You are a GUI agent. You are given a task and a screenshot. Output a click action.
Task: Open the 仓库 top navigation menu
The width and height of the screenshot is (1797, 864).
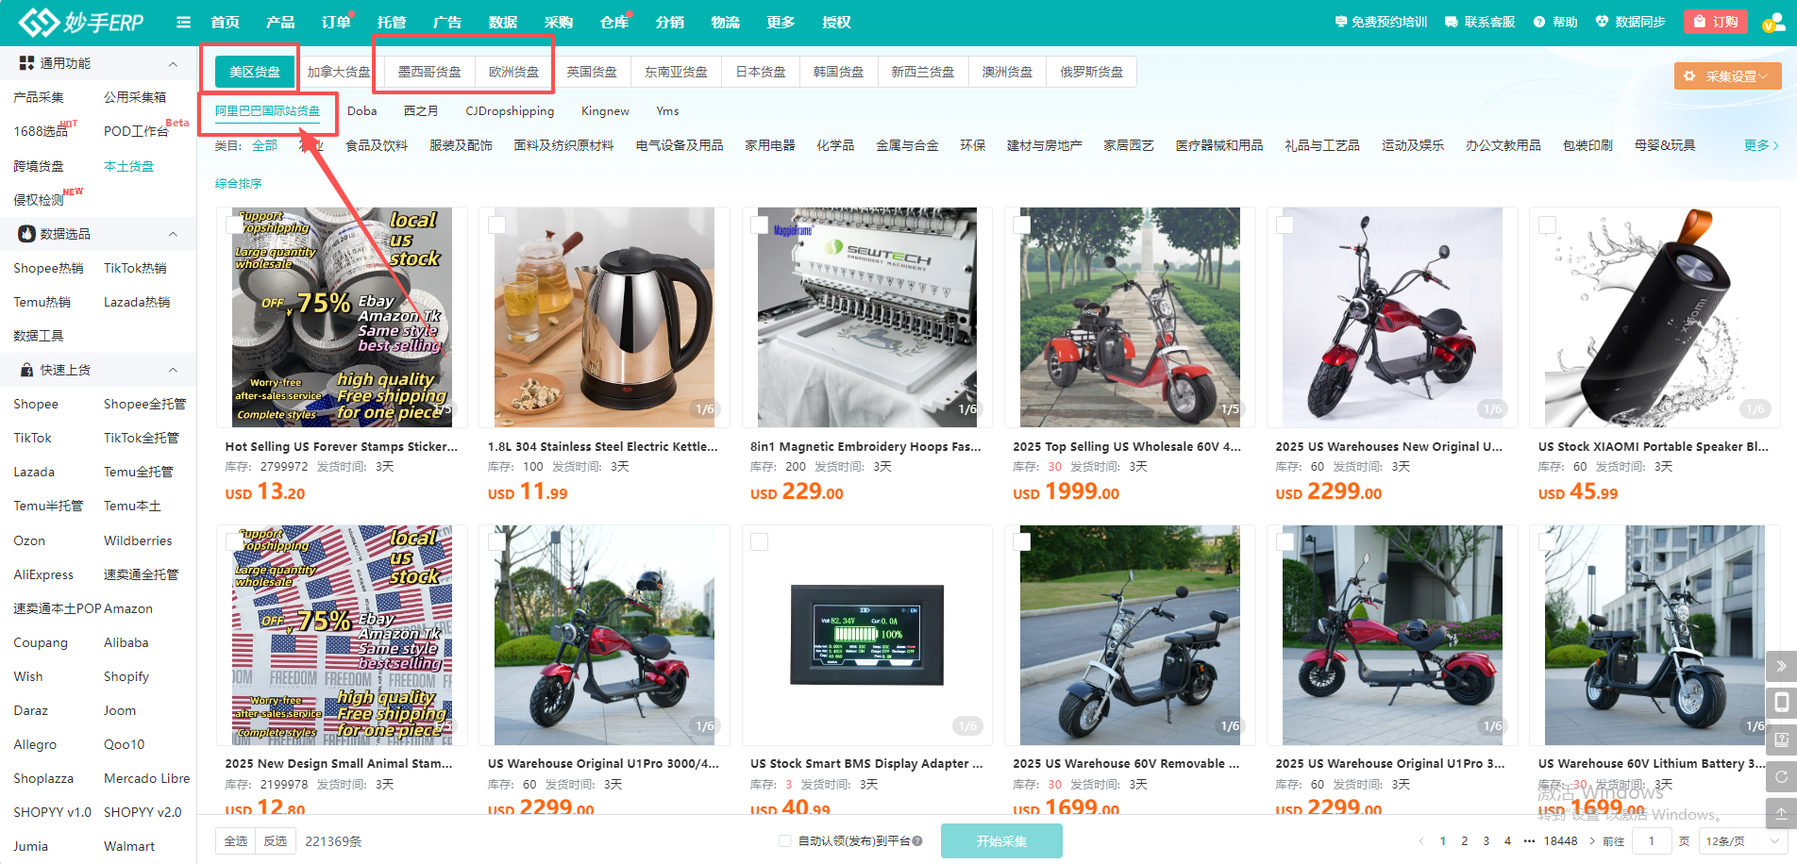614,22
